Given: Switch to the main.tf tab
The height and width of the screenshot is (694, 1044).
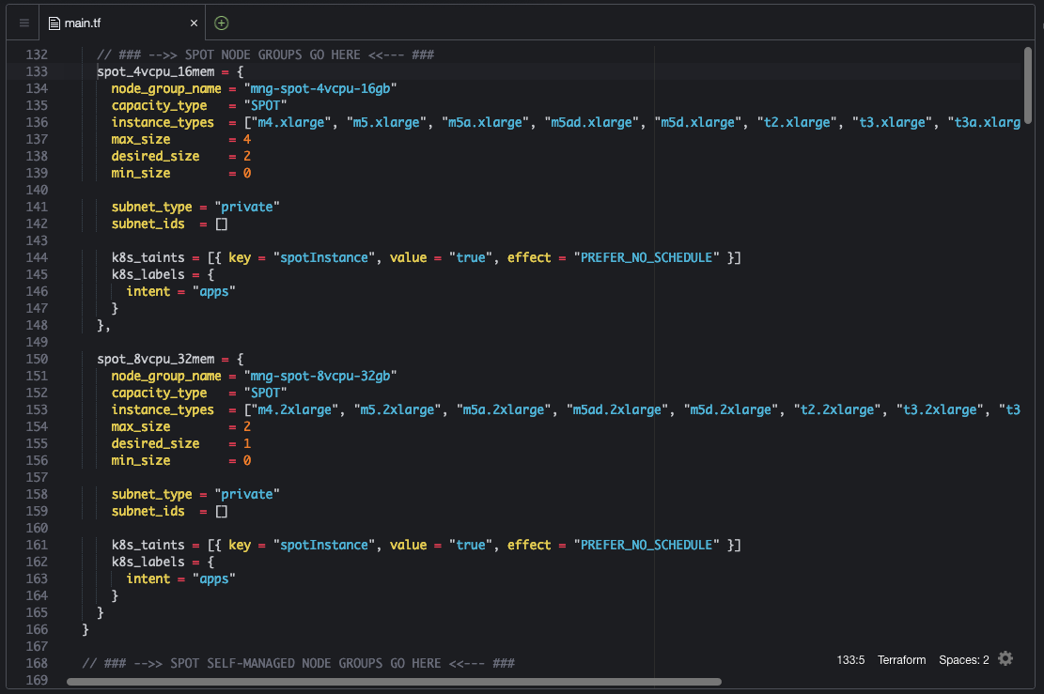Looking at the screenshot, I should (122, 23).
